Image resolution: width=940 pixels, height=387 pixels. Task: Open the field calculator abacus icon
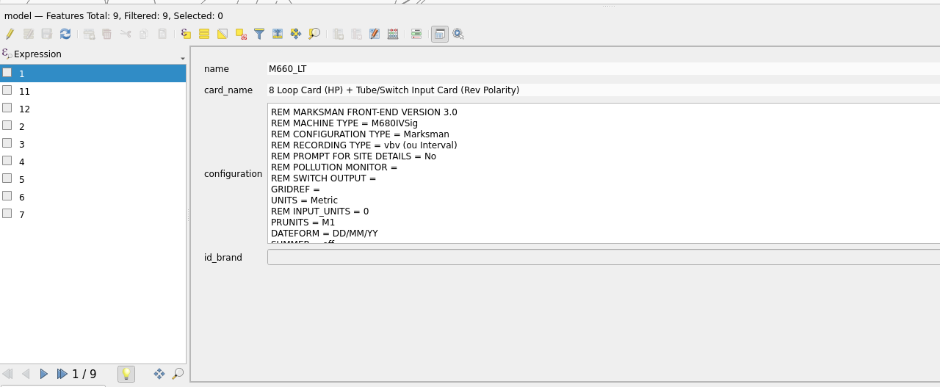point(393,34)
